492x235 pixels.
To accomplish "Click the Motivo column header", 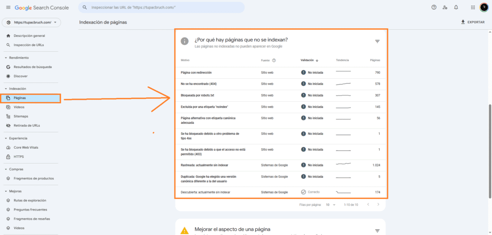I will pos(185,60).
